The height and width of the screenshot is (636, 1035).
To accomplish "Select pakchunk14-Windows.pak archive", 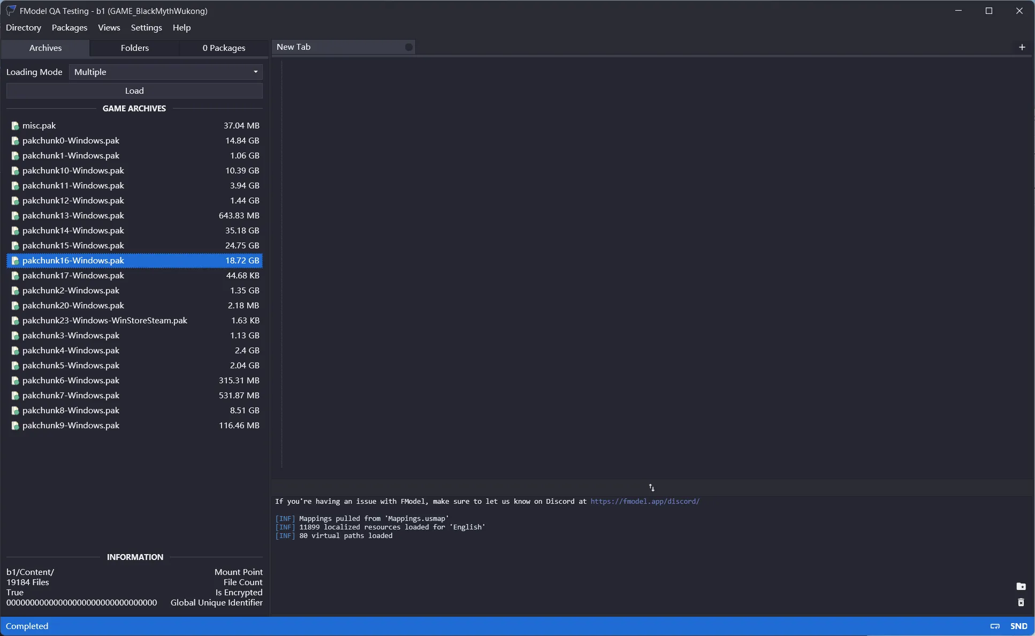I will (x=73, y=231).
